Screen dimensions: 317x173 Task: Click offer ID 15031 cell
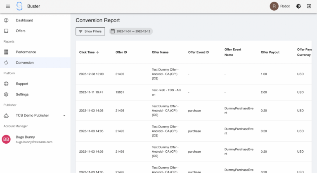coord(120,92)
